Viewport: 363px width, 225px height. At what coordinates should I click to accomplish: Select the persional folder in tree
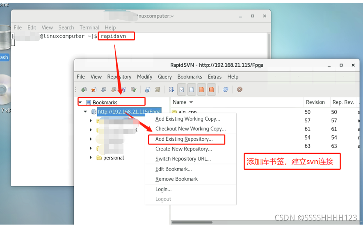[114, 158]
